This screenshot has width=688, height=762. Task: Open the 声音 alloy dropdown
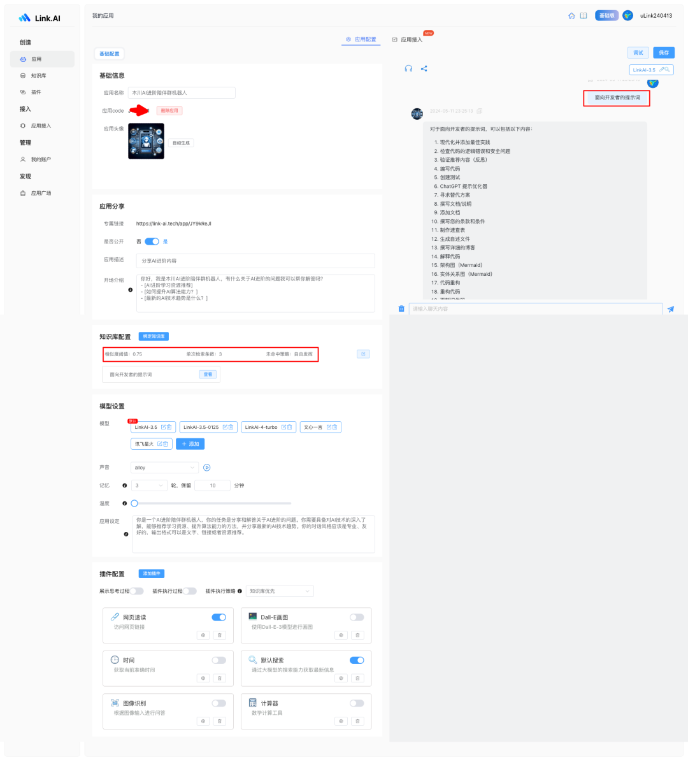tap(165, 468)
